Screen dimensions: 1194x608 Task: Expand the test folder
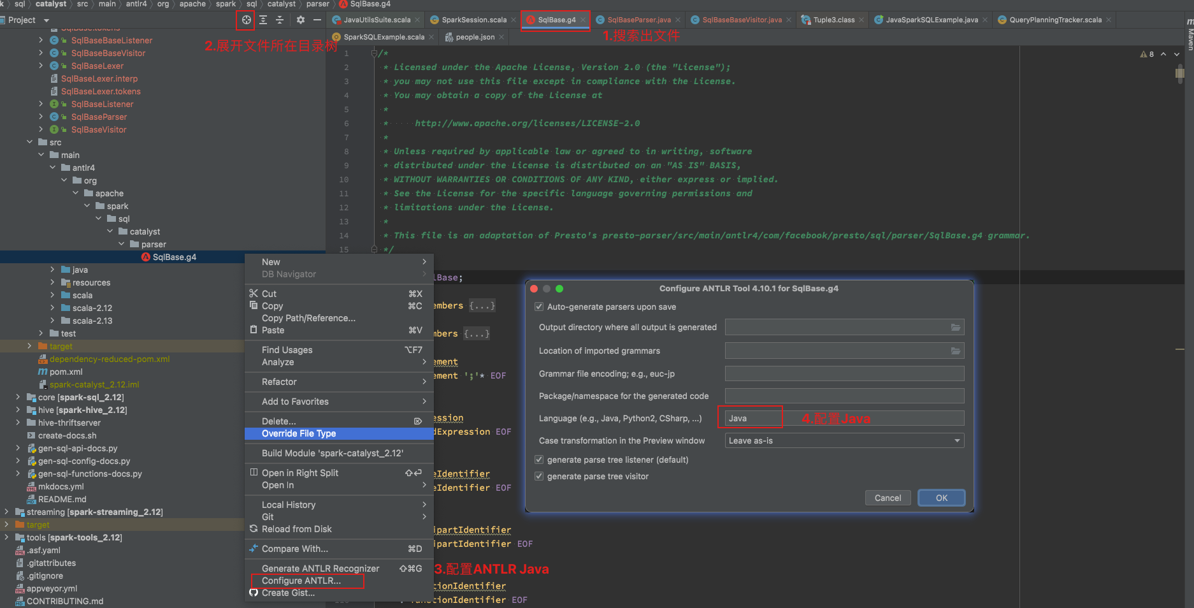click(x=41, y=333)
